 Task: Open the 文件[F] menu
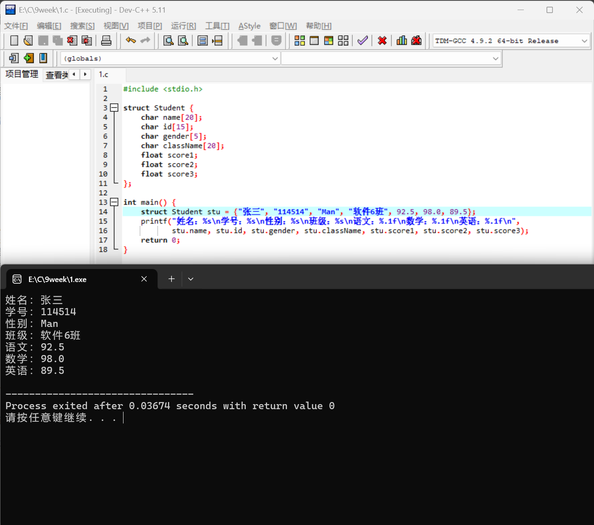click(16, 26)
